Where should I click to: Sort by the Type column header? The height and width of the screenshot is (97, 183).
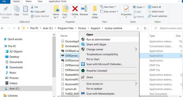click(152, 36)
